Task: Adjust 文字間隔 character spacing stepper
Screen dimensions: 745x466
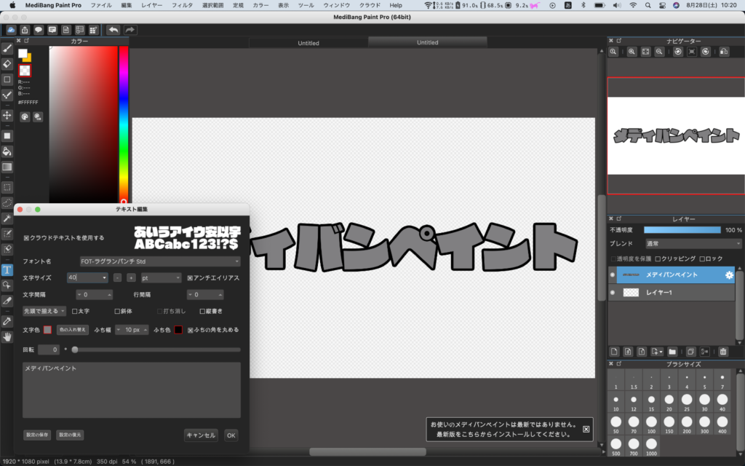Action: (94, 295)
